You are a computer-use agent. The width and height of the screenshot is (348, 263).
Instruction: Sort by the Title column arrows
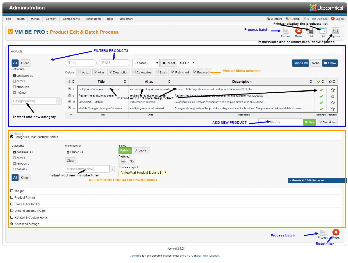pyautogui.click(x=125, y=82)
